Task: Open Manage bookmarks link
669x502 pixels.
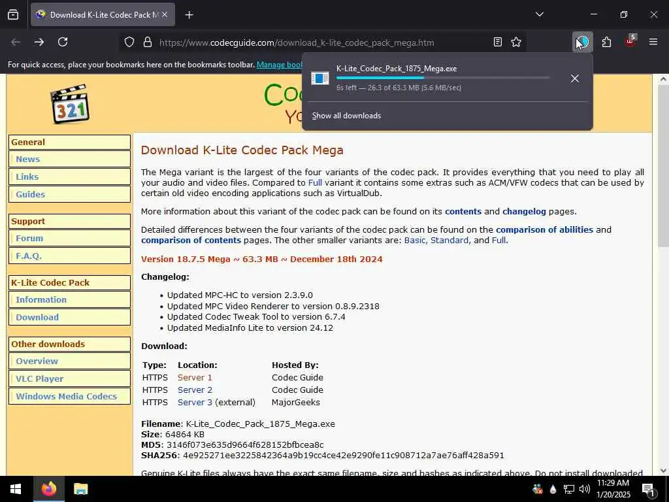Action: tap(280, 65)
